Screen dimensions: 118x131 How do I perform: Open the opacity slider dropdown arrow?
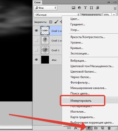(114, 15)
